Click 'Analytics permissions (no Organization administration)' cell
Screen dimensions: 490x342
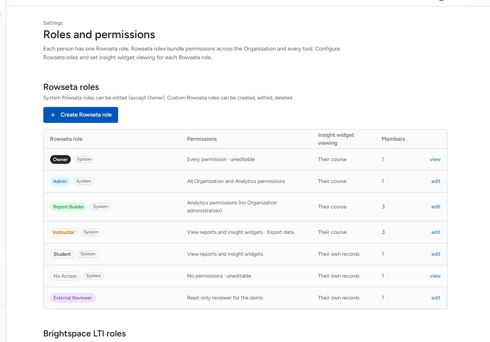(232, 207)
